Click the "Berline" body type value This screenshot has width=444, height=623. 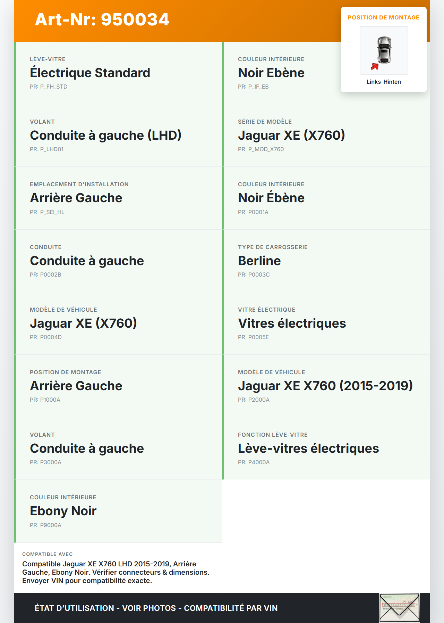click(x=259, y=261)
